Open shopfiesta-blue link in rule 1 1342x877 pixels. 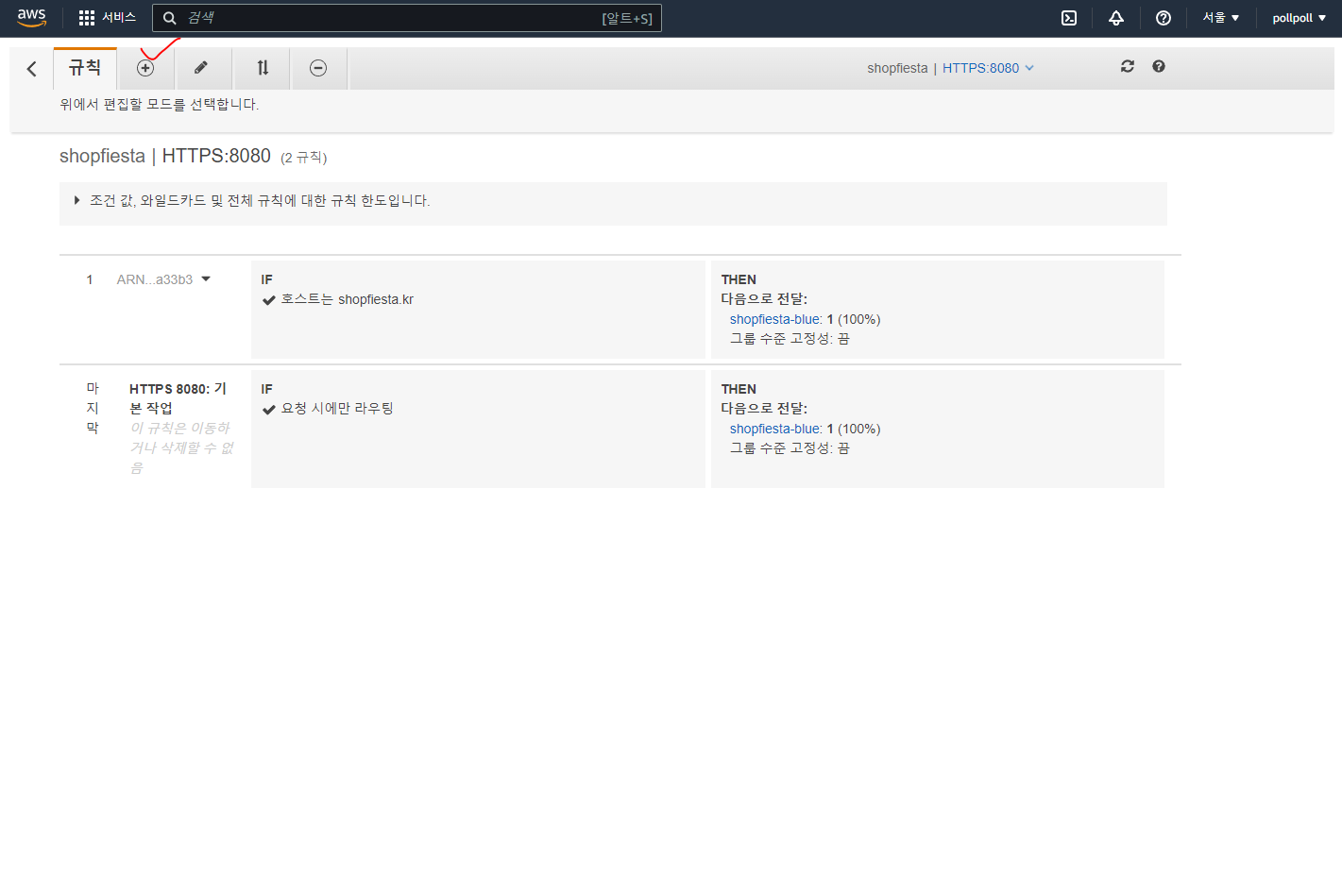(x=775, y=319)
